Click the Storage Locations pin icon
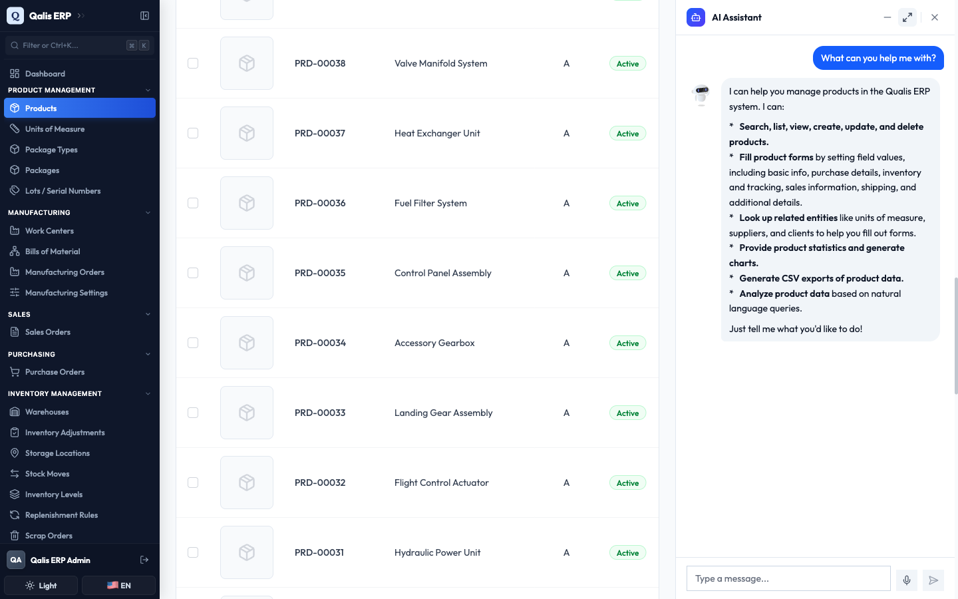958x599 pixels. pos(15,453)
